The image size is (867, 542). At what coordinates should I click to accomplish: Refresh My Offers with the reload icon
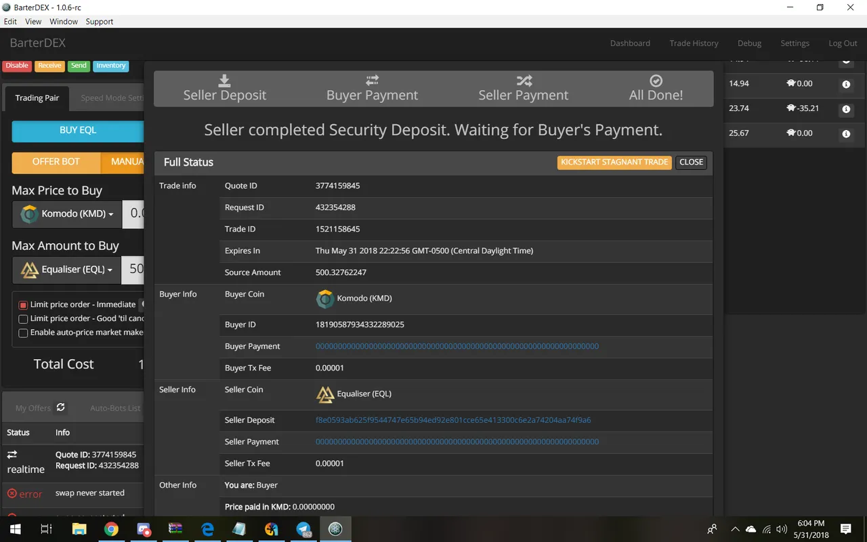pos(60,407)
